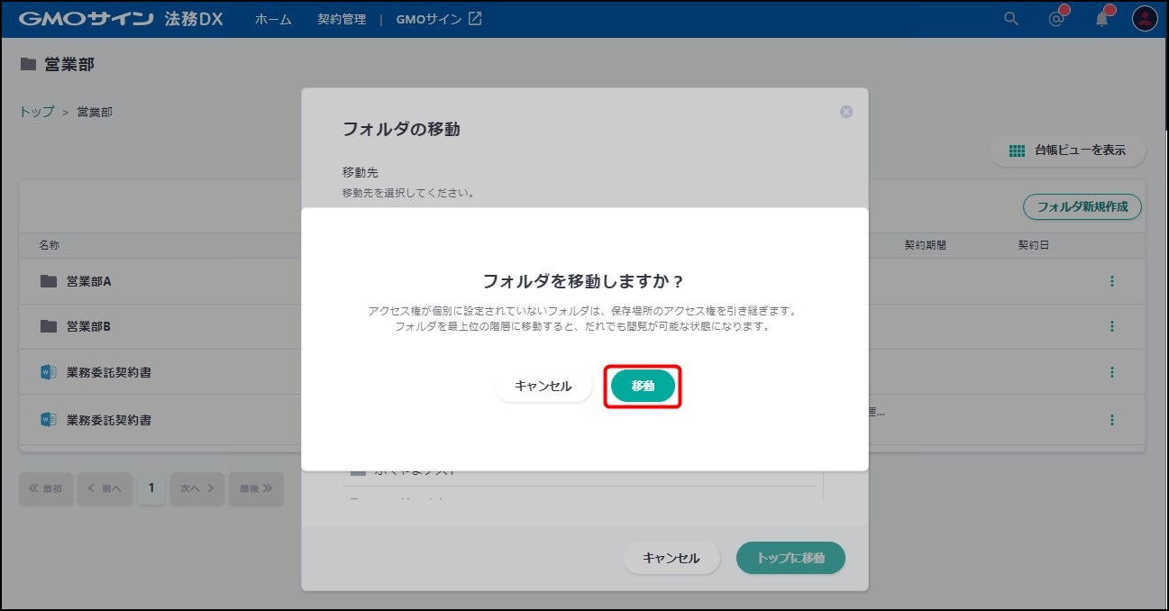
Task: Open the GMOサイン external link
Action: pyautogui.click(x=439, y=19)
